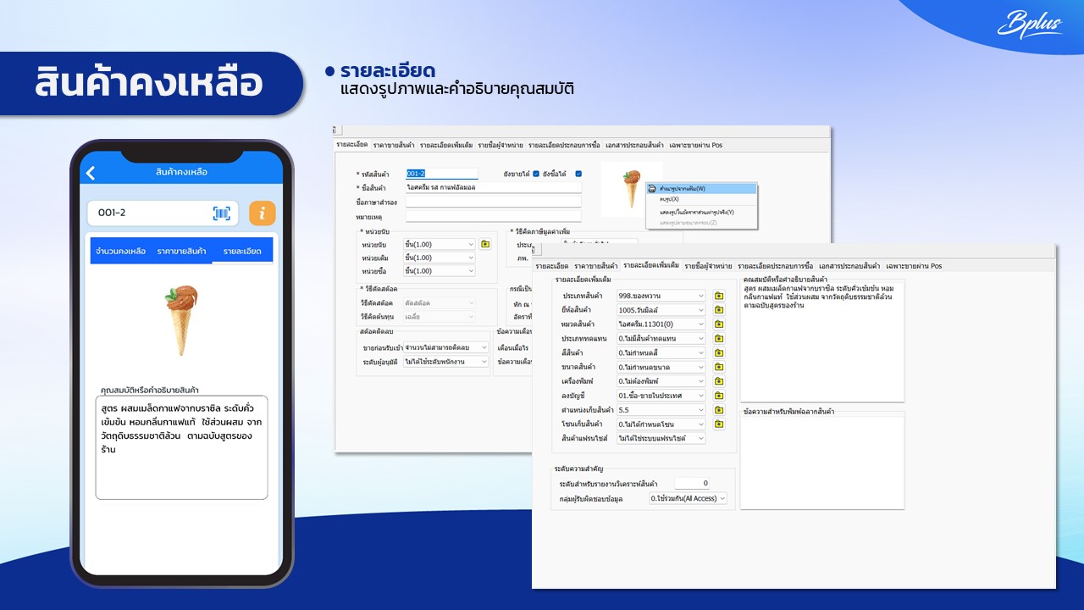Click the หมายเหตุ field in back window
1084x610 pixels.
(x=494, y=216)
